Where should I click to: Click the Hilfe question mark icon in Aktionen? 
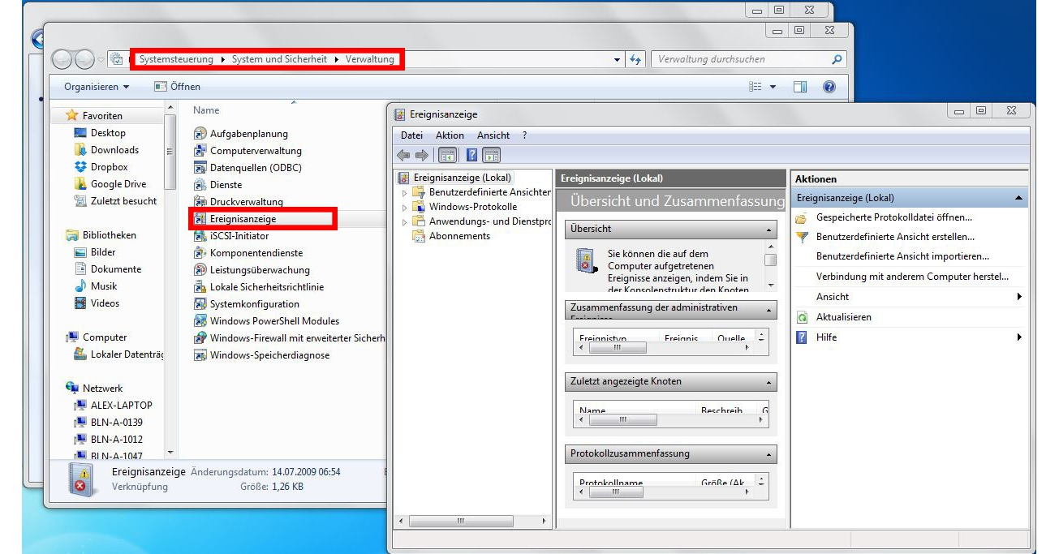[x=802, y=337]
